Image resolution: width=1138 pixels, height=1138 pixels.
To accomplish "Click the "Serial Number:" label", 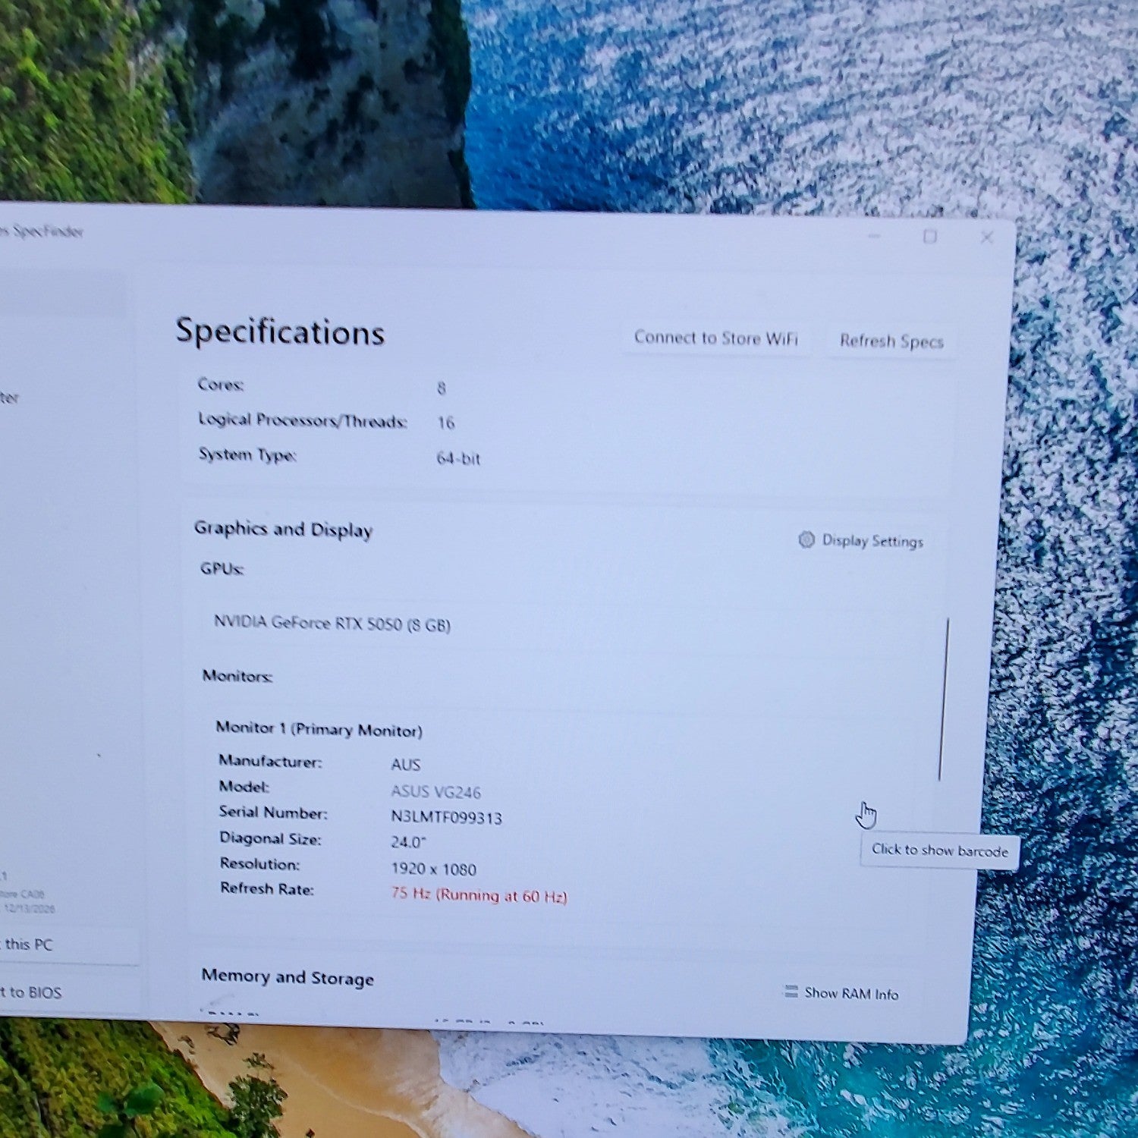I will 273,813.
